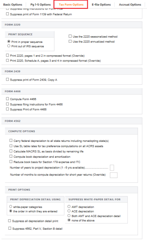Open the Pg 1-5 Options tab
This screenshot has width=147, height=242.
[41, 4]
